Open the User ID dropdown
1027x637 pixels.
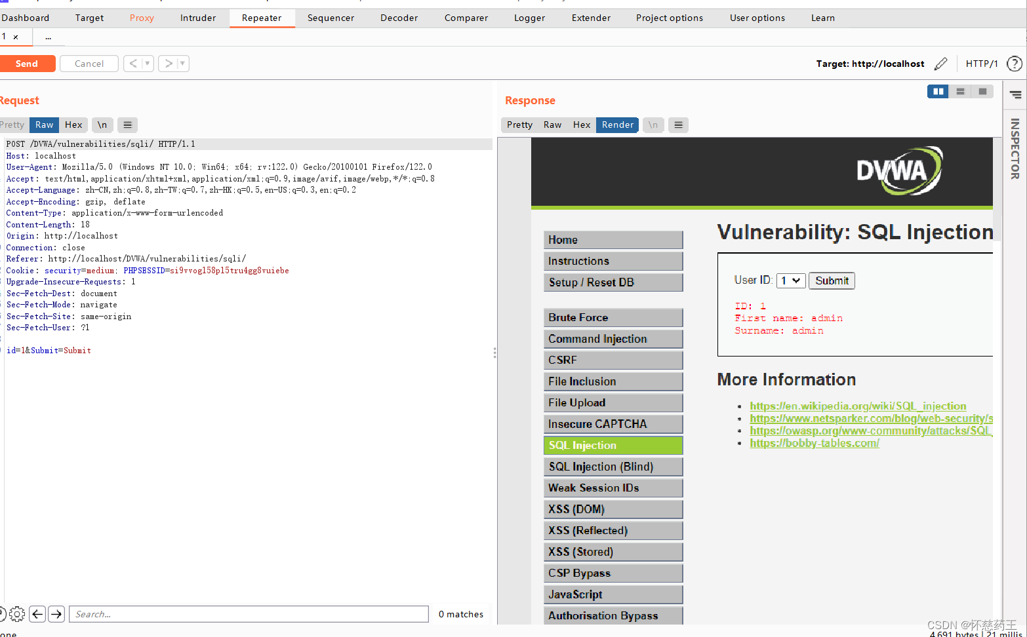point(791,280)
